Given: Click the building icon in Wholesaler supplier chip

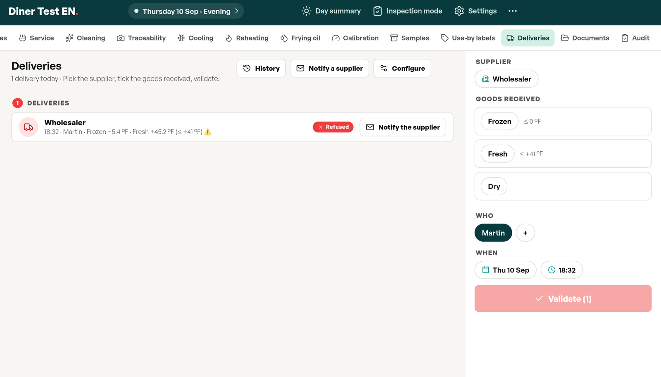Looking at the screenshot, I should click(x=486, y=79).
